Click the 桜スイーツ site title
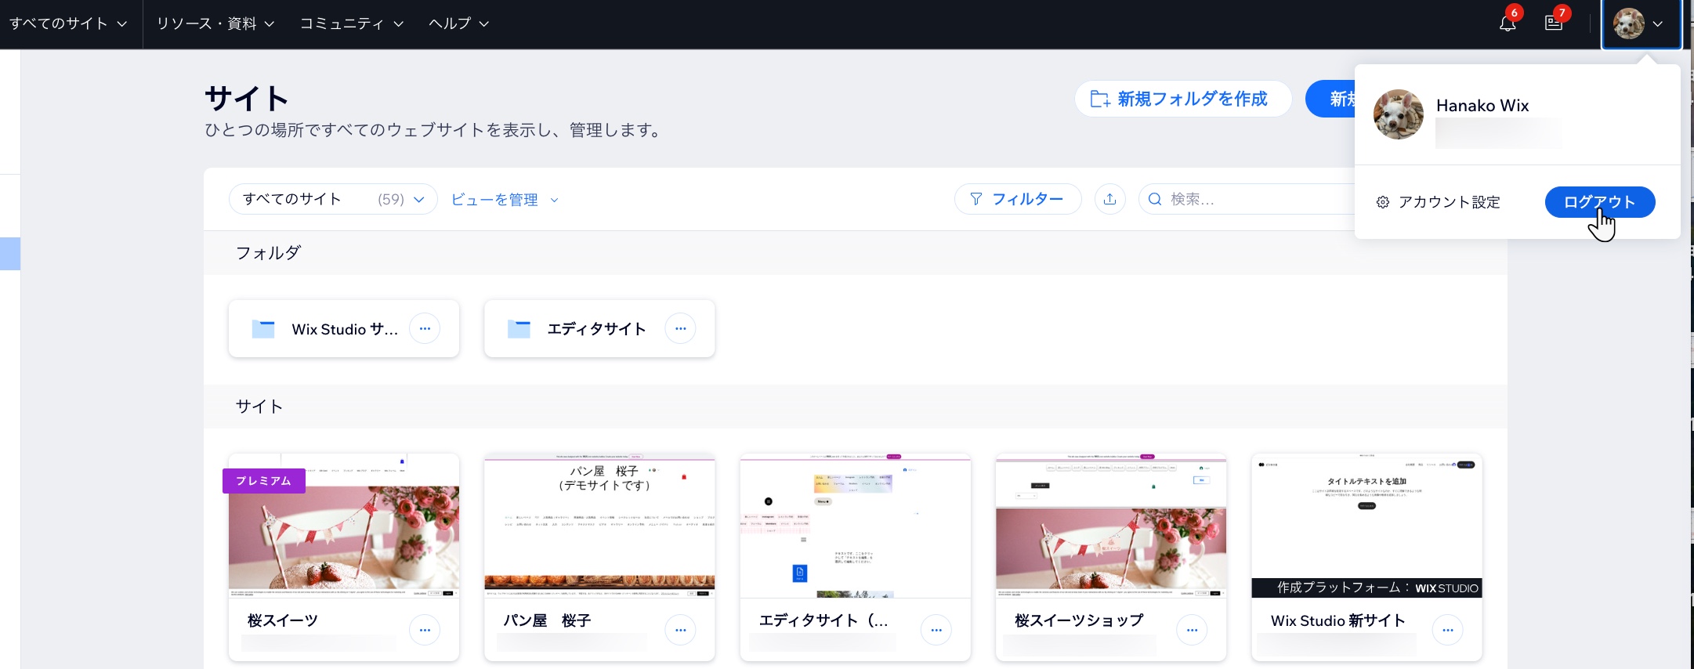This screenshot has height=669, width=1694. coord(283,620)
